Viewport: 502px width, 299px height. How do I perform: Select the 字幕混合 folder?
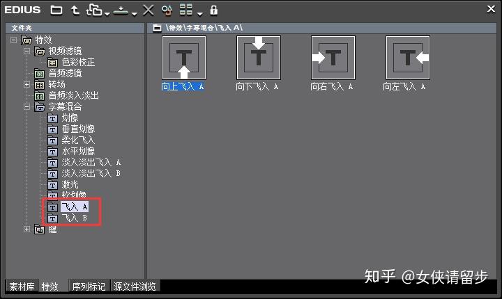(65, 106)
